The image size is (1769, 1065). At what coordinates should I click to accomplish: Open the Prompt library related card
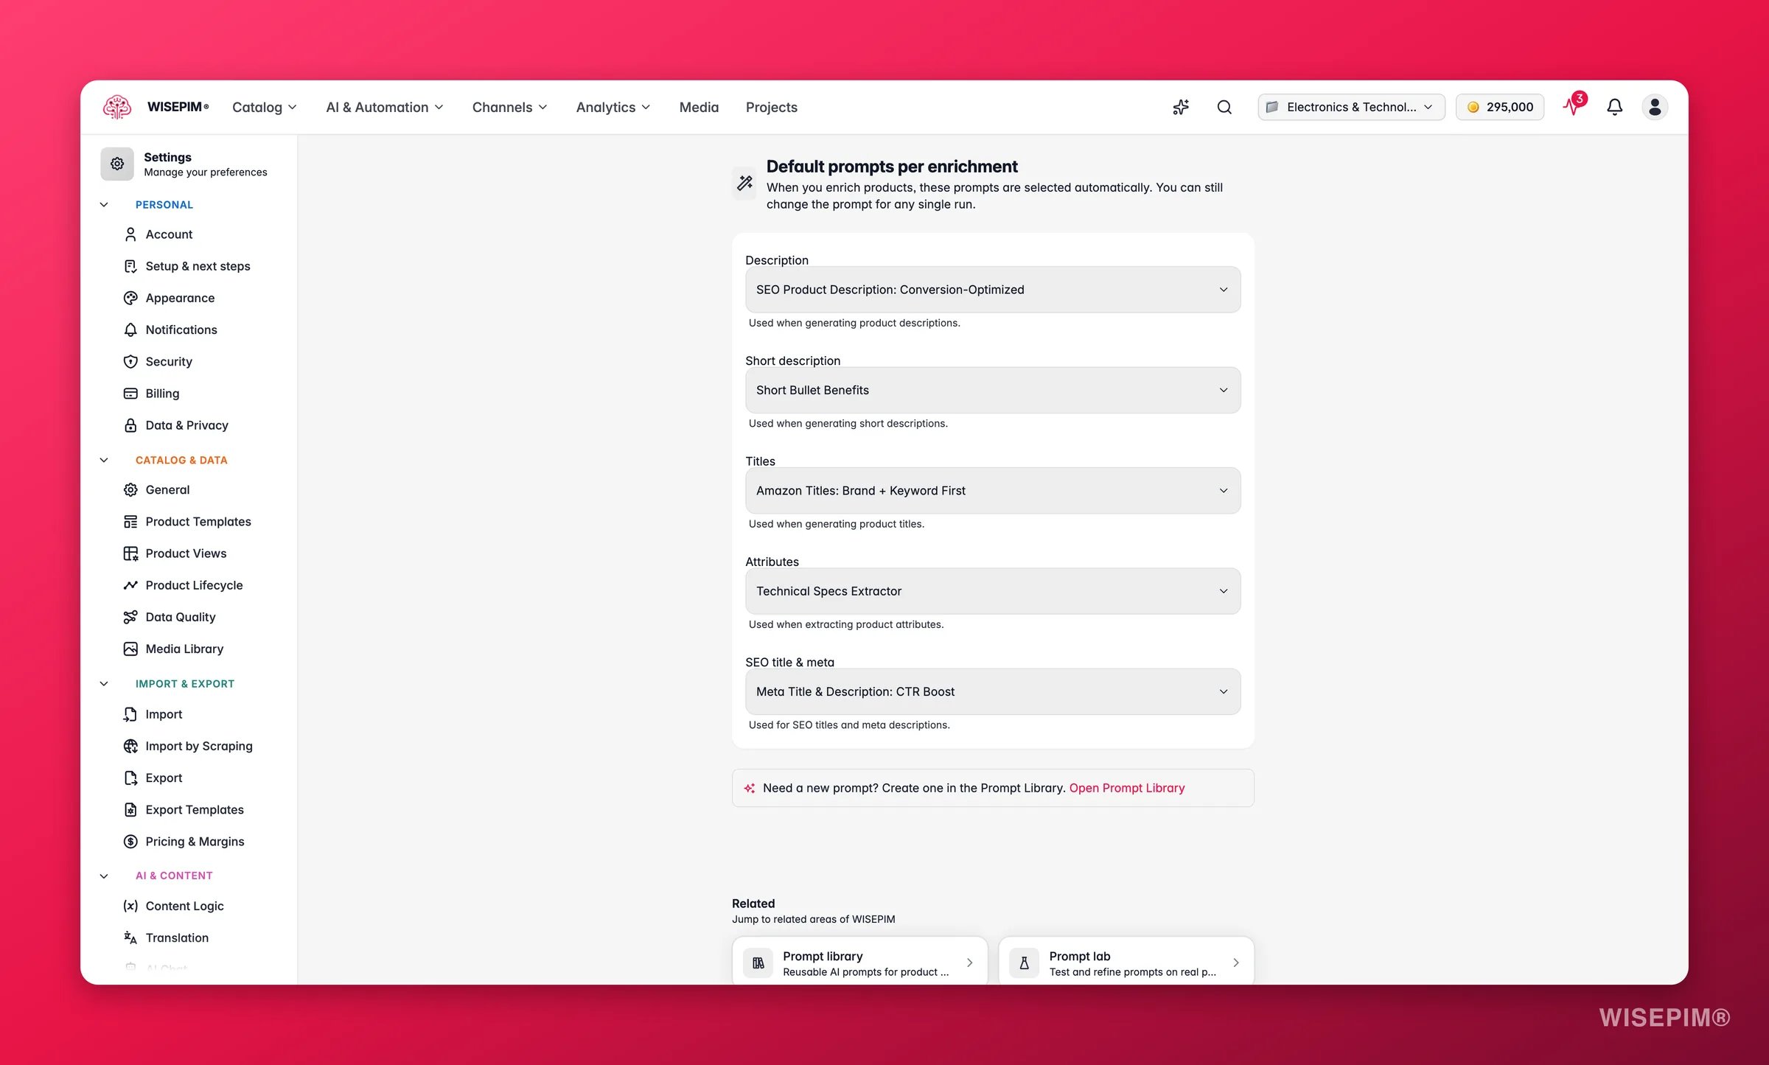click(x=859, y=961)
